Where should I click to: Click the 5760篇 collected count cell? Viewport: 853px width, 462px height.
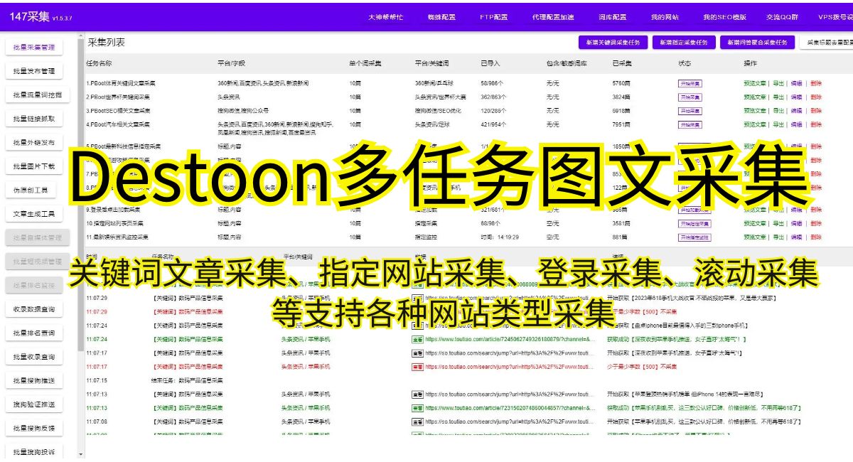tap(621, 83)
